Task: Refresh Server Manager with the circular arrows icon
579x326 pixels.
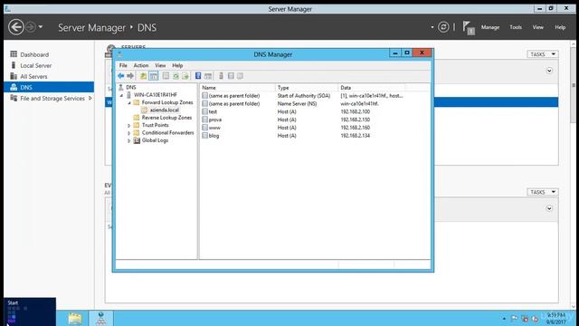Action: (x=443, y=27)
